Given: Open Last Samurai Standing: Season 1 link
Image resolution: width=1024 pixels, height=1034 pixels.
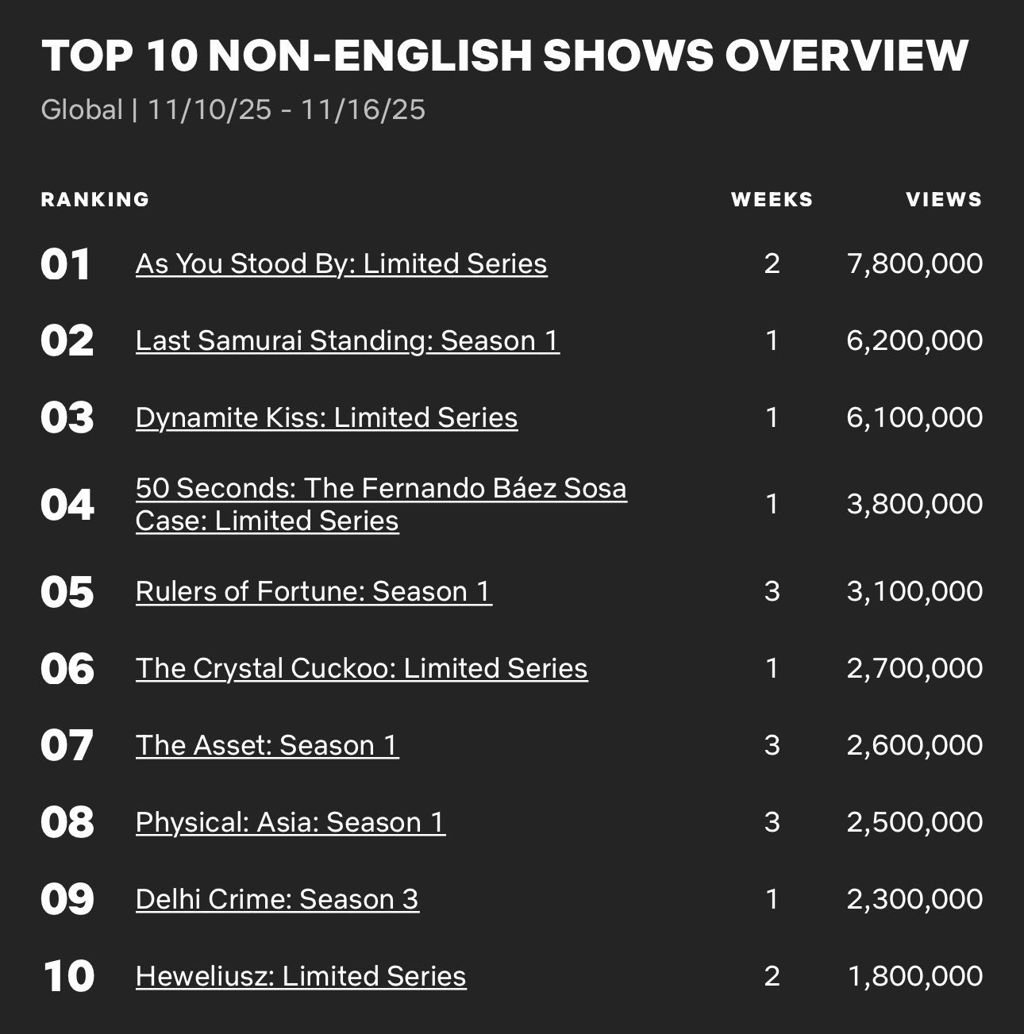Looking at the screenshot, I should tap(348, 340).
